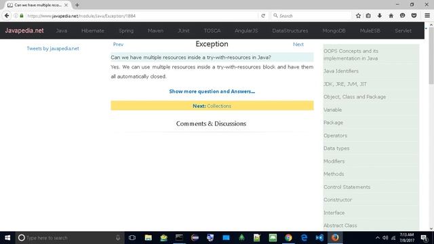Open Windows Start menu
Screen dimensions: 434x244
pos(7,238)
